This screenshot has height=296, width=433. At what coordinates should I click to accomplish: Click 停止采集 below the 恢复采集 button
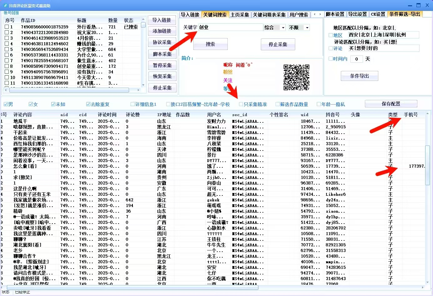click(162, 88)
